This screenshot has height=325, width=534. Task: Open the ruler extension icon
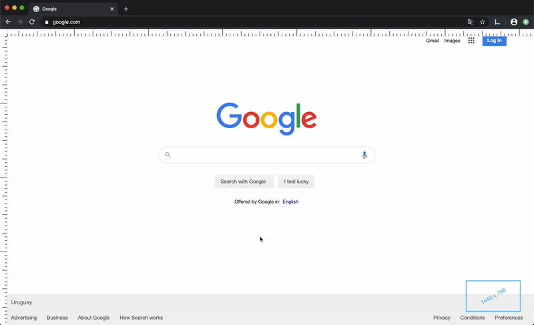click(x=497, y=22)
